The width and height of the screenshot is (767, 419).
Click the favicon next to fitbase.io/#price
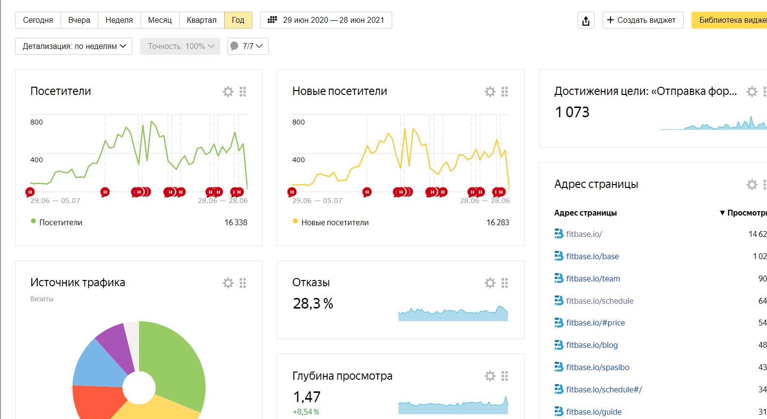tap(559, 323)
